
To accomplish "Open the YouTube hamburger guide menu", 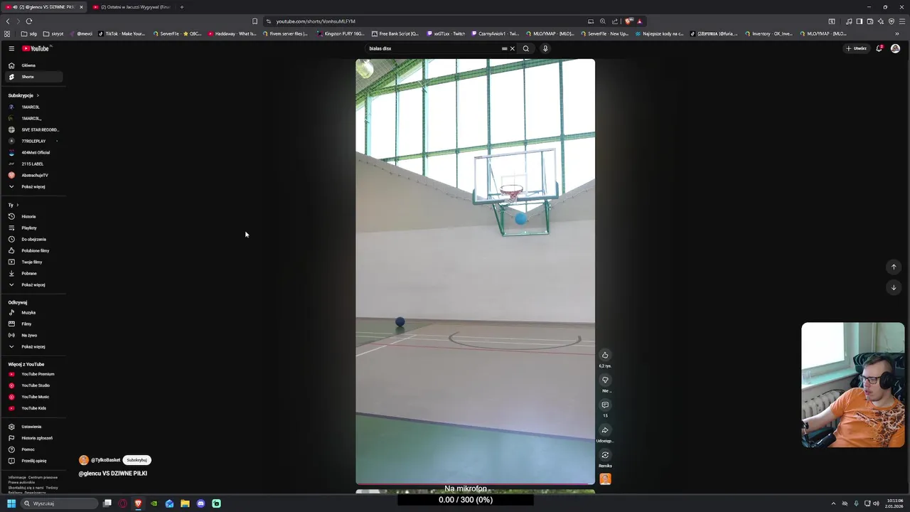I will point(11,48).
